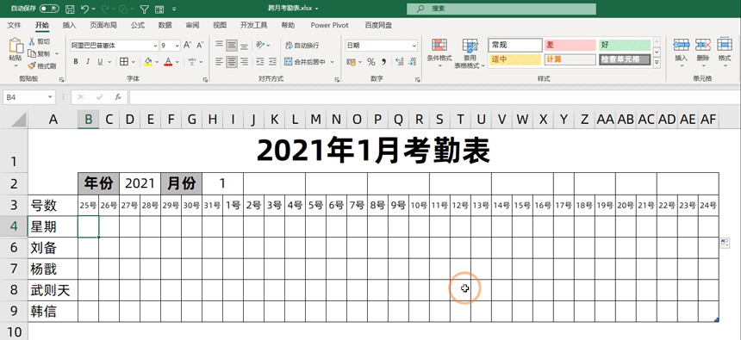The image size is (741, 340).
Task: Switch to the 数据 Data tab
Action: tap(165, 25)
